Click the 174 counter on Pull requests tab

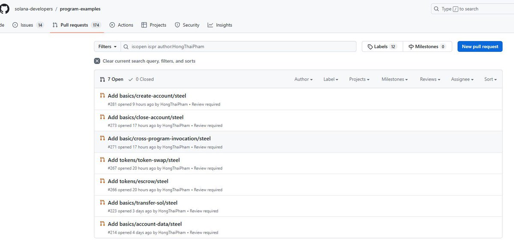(96, 25)
